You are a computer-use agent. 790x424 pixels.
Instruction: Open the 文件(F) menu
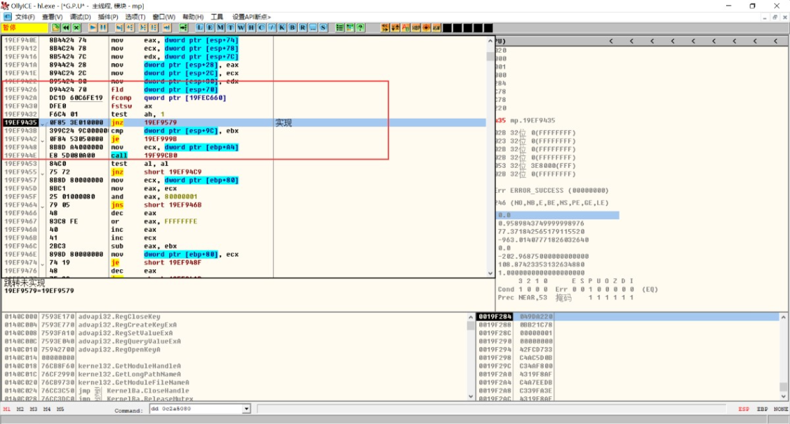(x=25, y=17)
